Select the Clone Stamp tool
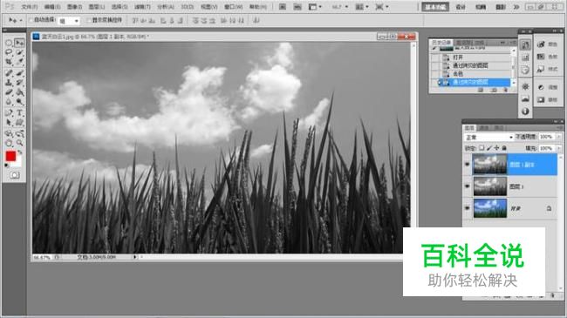Screen dimensions: 567x318 click(9, 83)
